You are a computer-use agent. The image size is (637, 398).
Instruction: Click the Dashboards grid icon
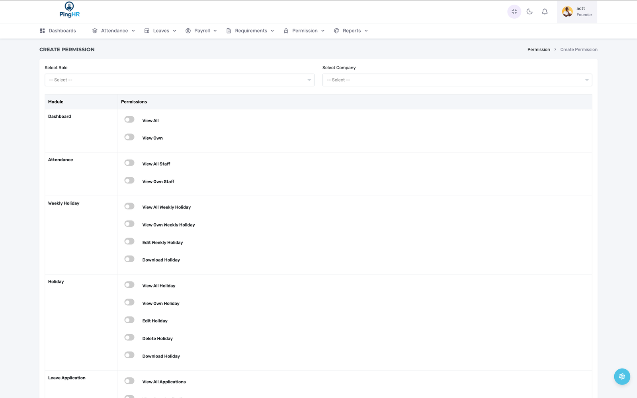click(42, 31)
